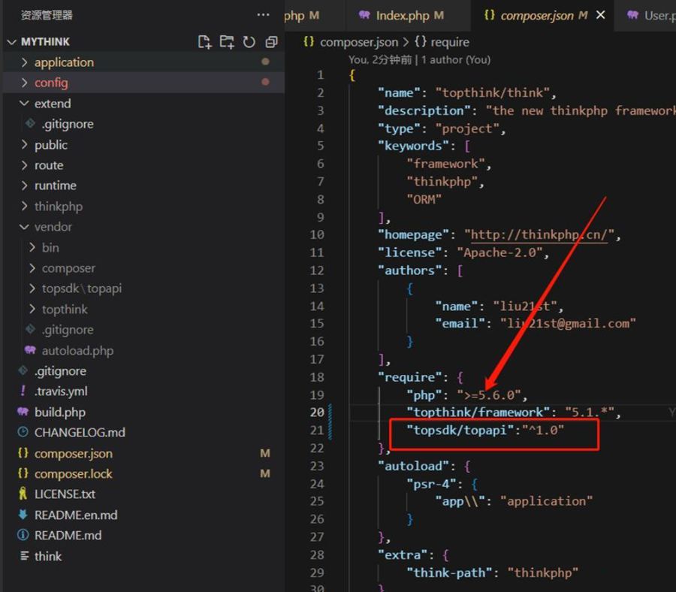Open the explorer more actions ellipsis menu
The image size is (676, 592).
pos(263,15)
